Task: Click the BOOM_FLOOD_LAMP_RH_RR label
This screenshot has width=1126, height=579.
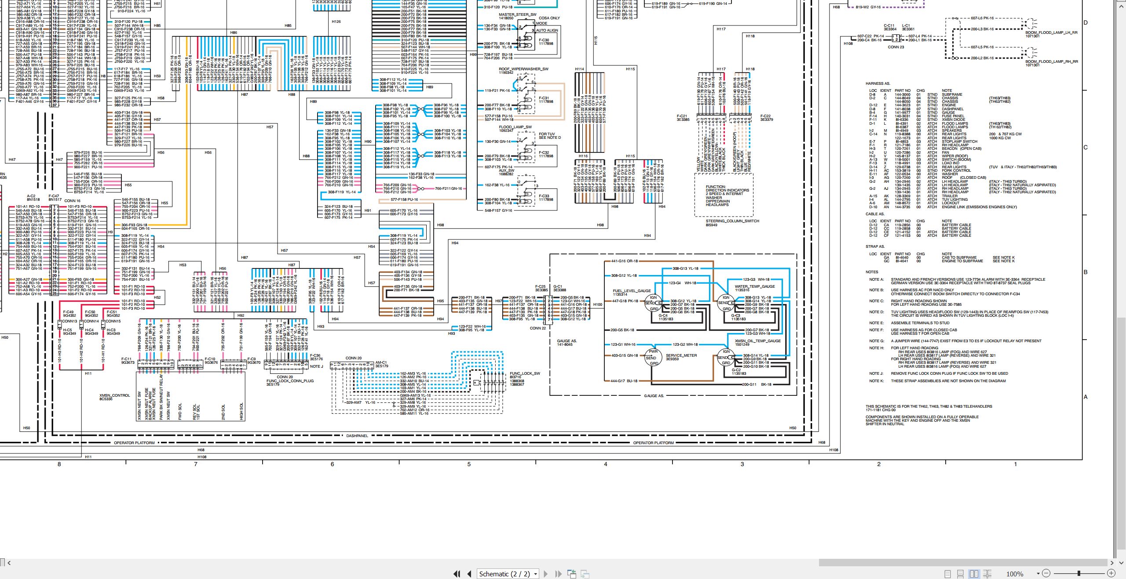Action: coord(1052,62)
